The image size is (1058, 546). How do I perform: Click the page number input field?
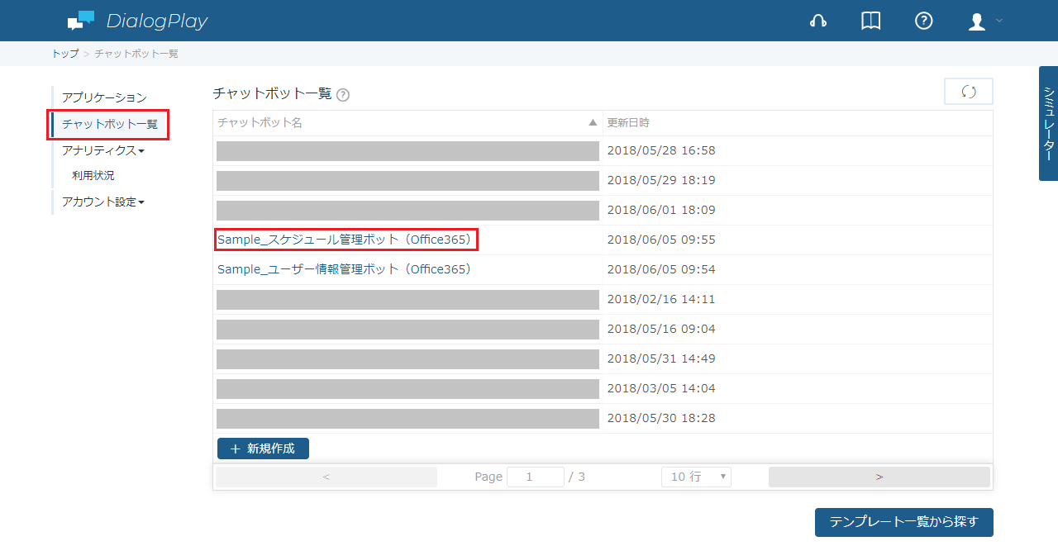coord(536,477)
